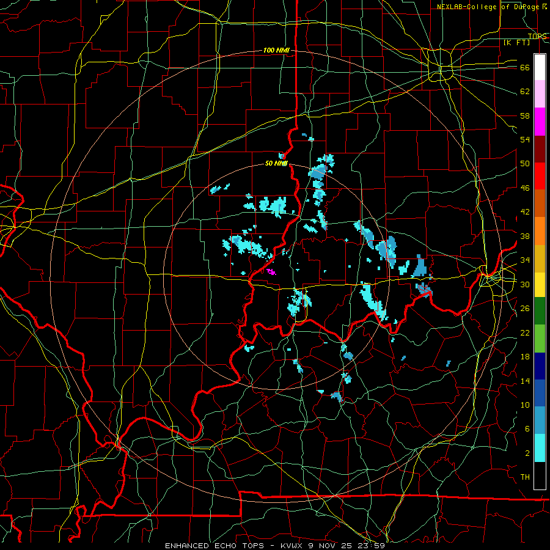Click the 'TOPS' legend title
Screen dimensions: 550x550
click(537, 36)
